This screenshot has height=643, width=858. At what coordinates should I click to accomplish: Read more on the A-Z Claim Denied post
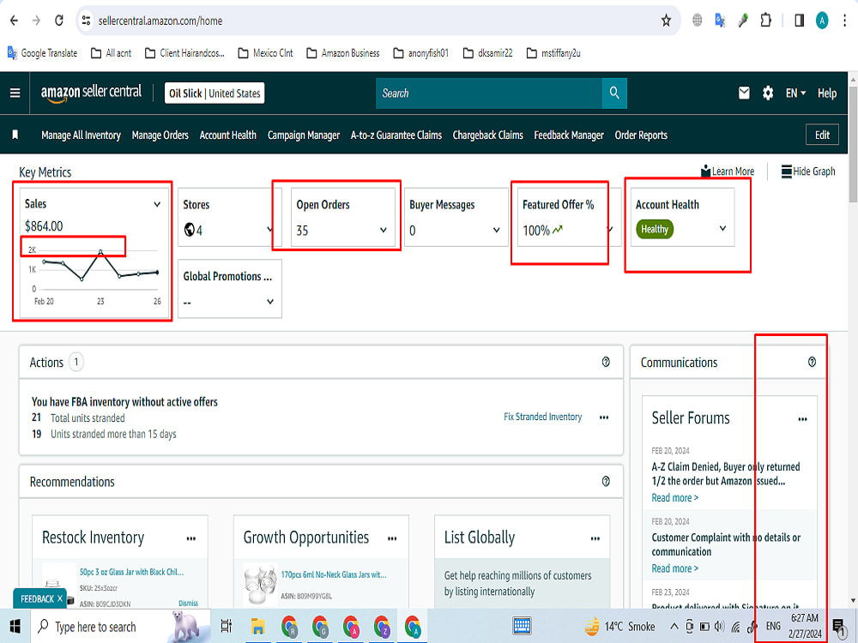point(674,497)
